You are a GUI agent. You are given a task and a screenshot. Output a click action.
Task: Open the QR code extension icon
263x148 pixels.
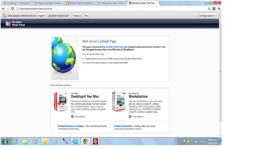tap(214, 9)
